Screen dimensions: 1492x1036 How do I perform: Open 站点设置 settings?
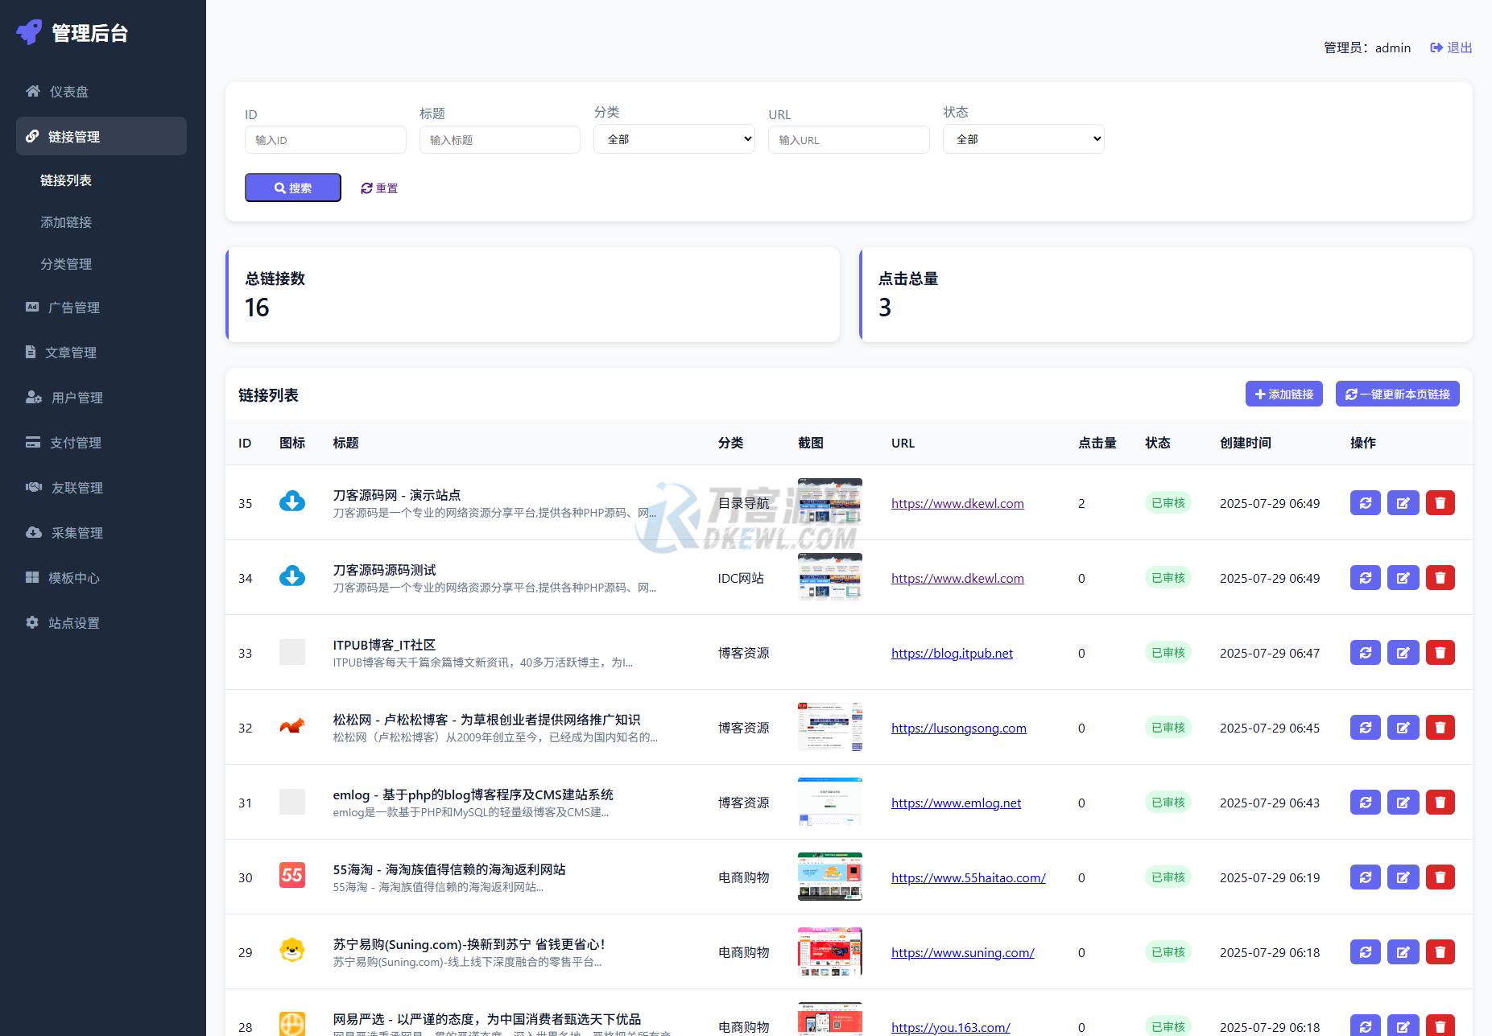[x=72, y=622]
